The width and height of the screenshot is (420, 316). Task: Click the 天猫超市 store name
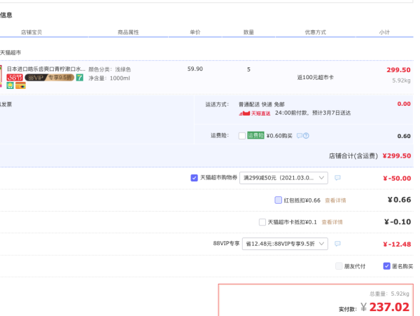10,53
